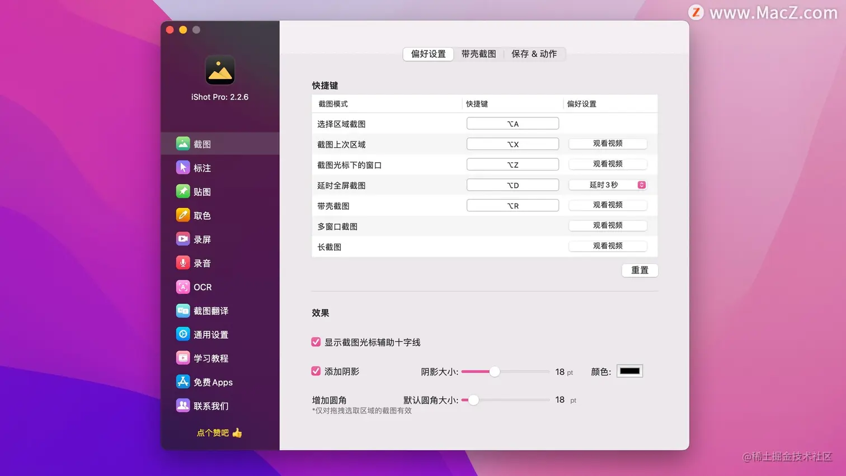Select the 标注 sidebar label
The height and width of the screenshot is (476, 846).
point(202,168)
